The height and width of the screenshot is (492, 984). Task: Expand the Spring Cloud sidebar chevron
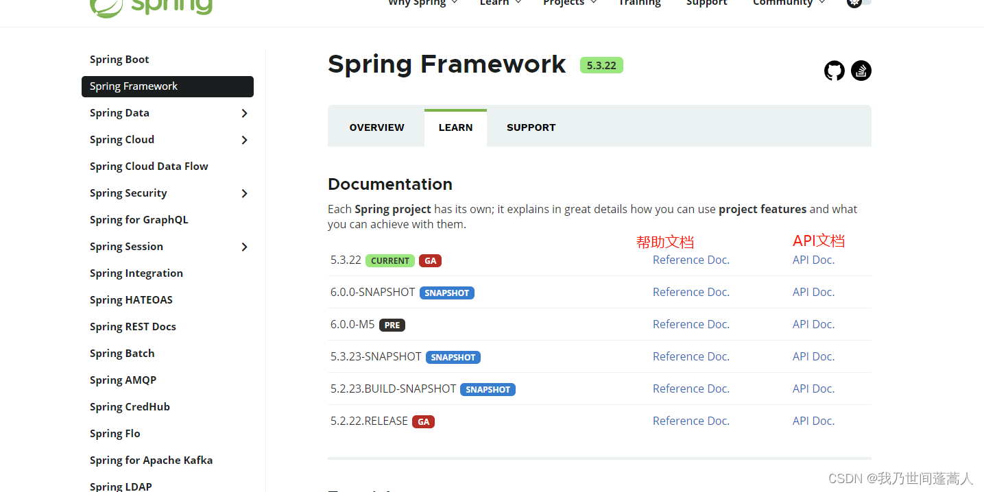244,140
